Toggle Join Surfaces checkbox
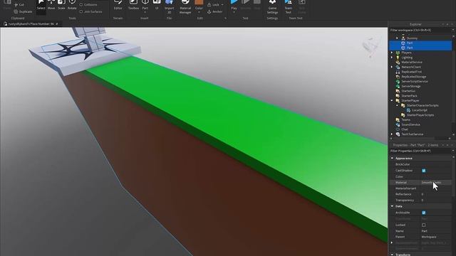This screenshot has width=456, height=256. (81, 11)
